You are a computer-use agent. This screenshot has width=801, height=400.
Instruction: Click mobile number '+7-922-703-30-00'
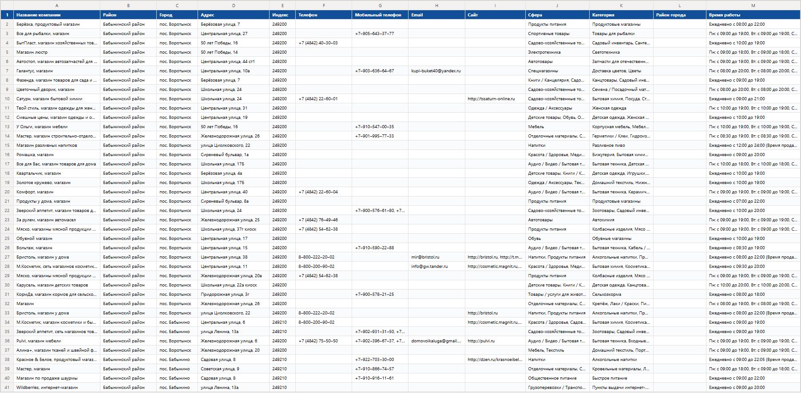[x=380, y=360]
